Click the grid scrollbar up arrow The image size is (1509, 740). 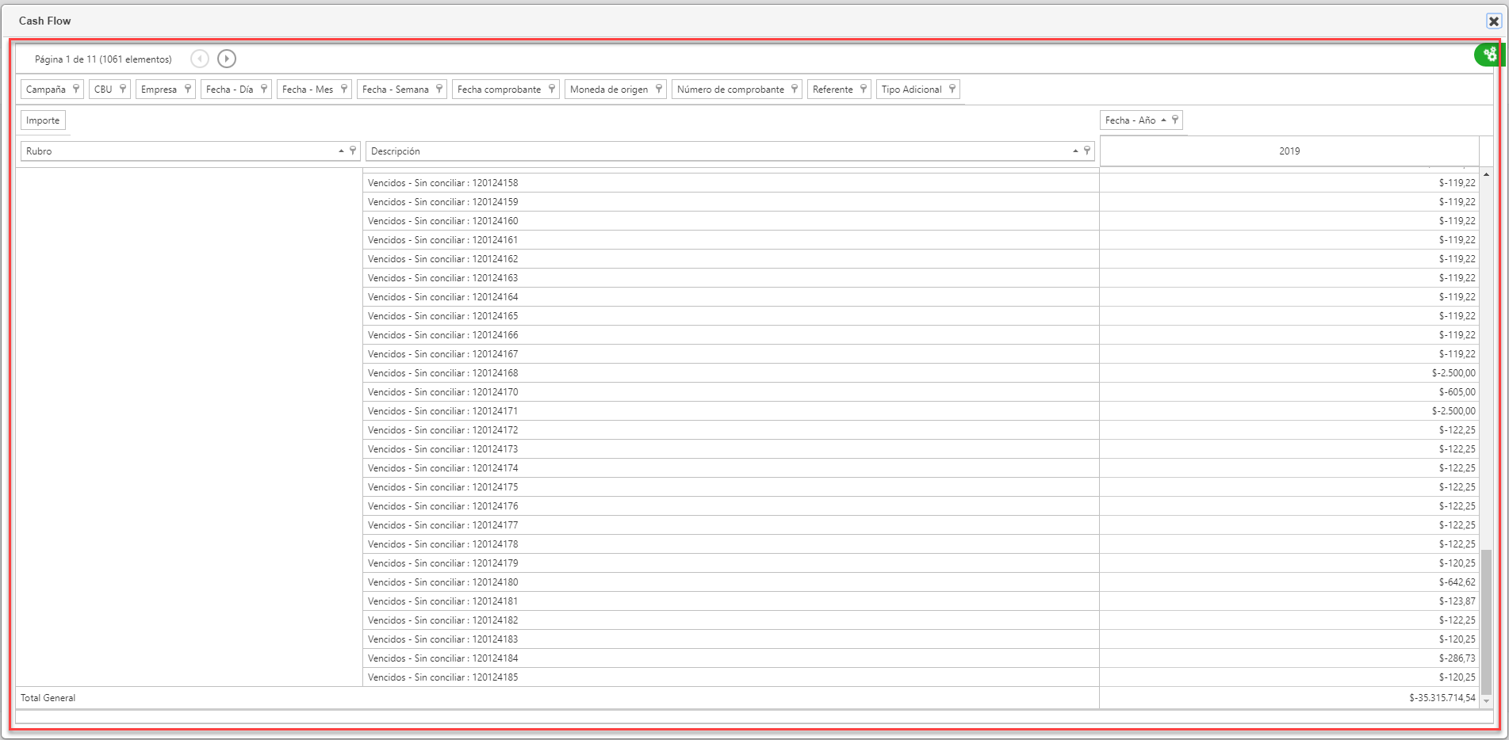(1486, 174)
